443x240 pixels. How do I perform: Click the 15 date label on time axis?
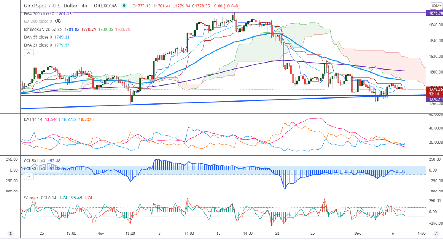coord(219,234)
